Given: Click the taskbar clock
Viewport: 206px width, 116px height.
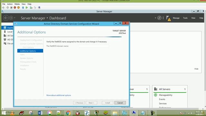Looking at the screenshot, I should pyautogui.click(x=199, y=113).
